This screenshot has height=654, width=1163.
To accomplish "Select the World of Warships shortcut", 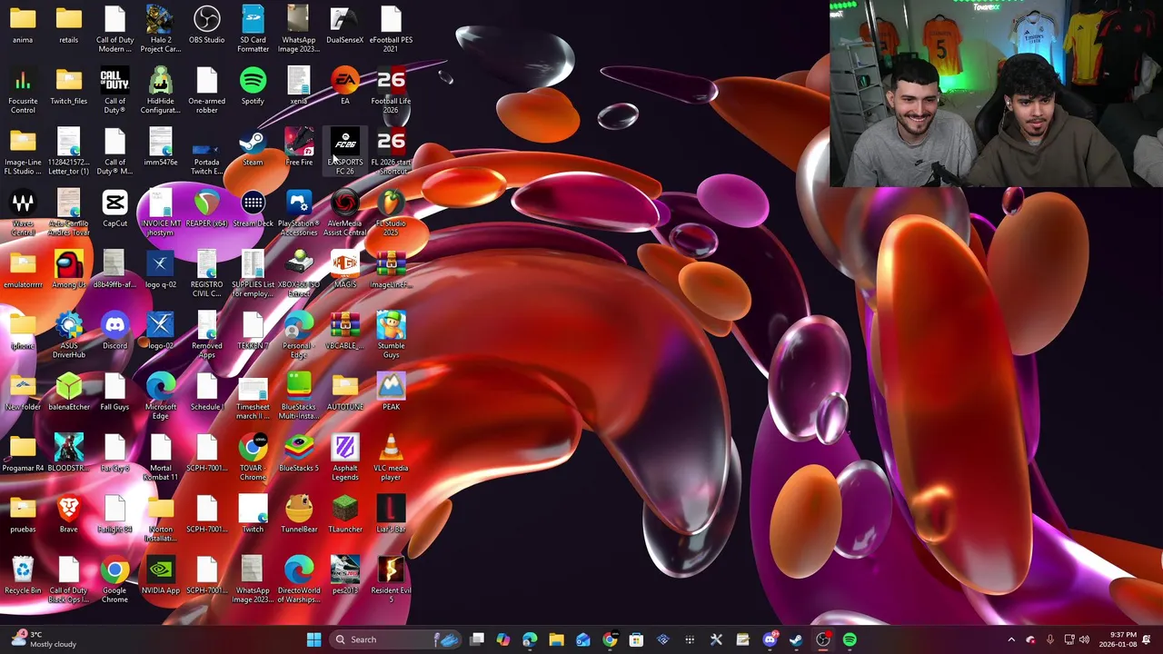I will pyautogui.click(x=299, y=580).
